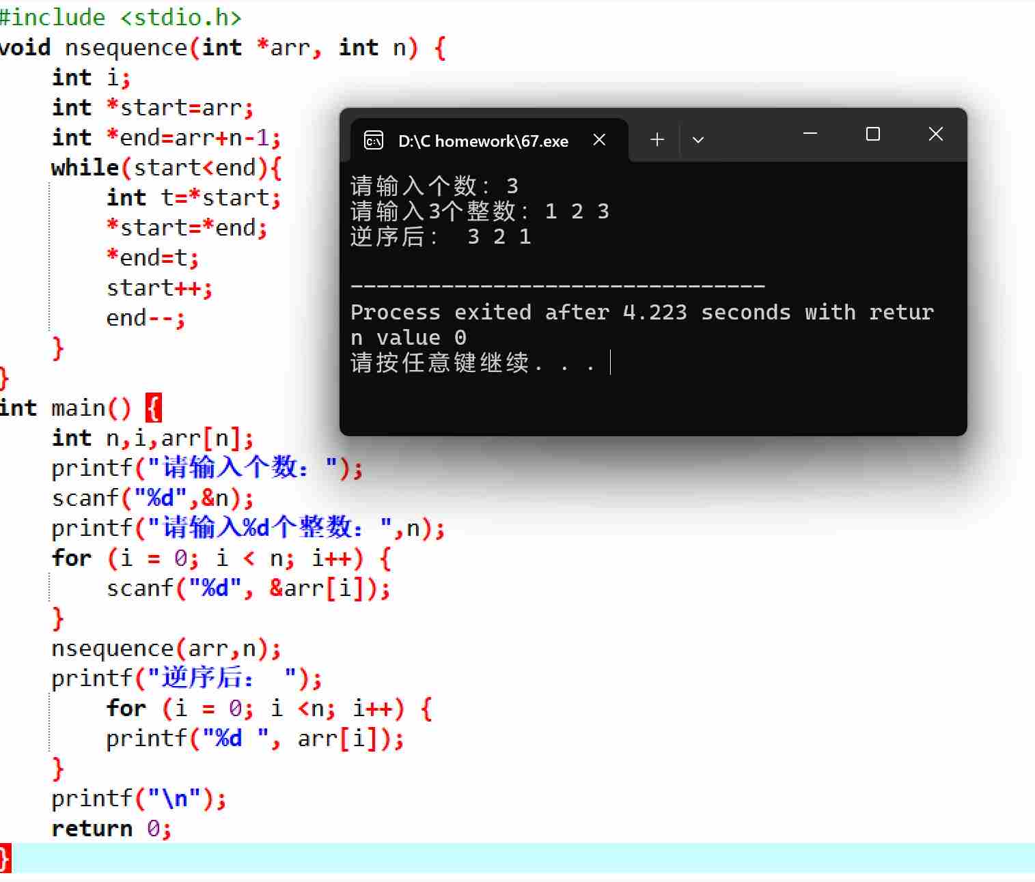Click 'Process exited after 4.223 seconds' text
This screenshot has width=1035, height=882.
coord(570,312)
